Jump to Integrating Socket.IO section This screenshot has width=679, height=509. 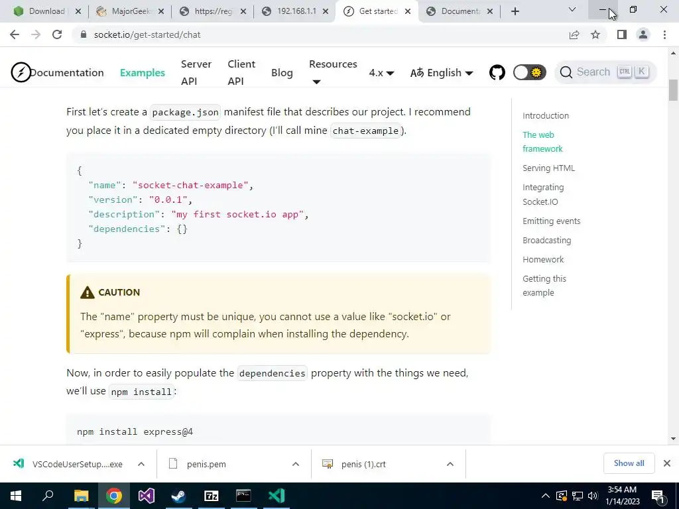(543, 194)
